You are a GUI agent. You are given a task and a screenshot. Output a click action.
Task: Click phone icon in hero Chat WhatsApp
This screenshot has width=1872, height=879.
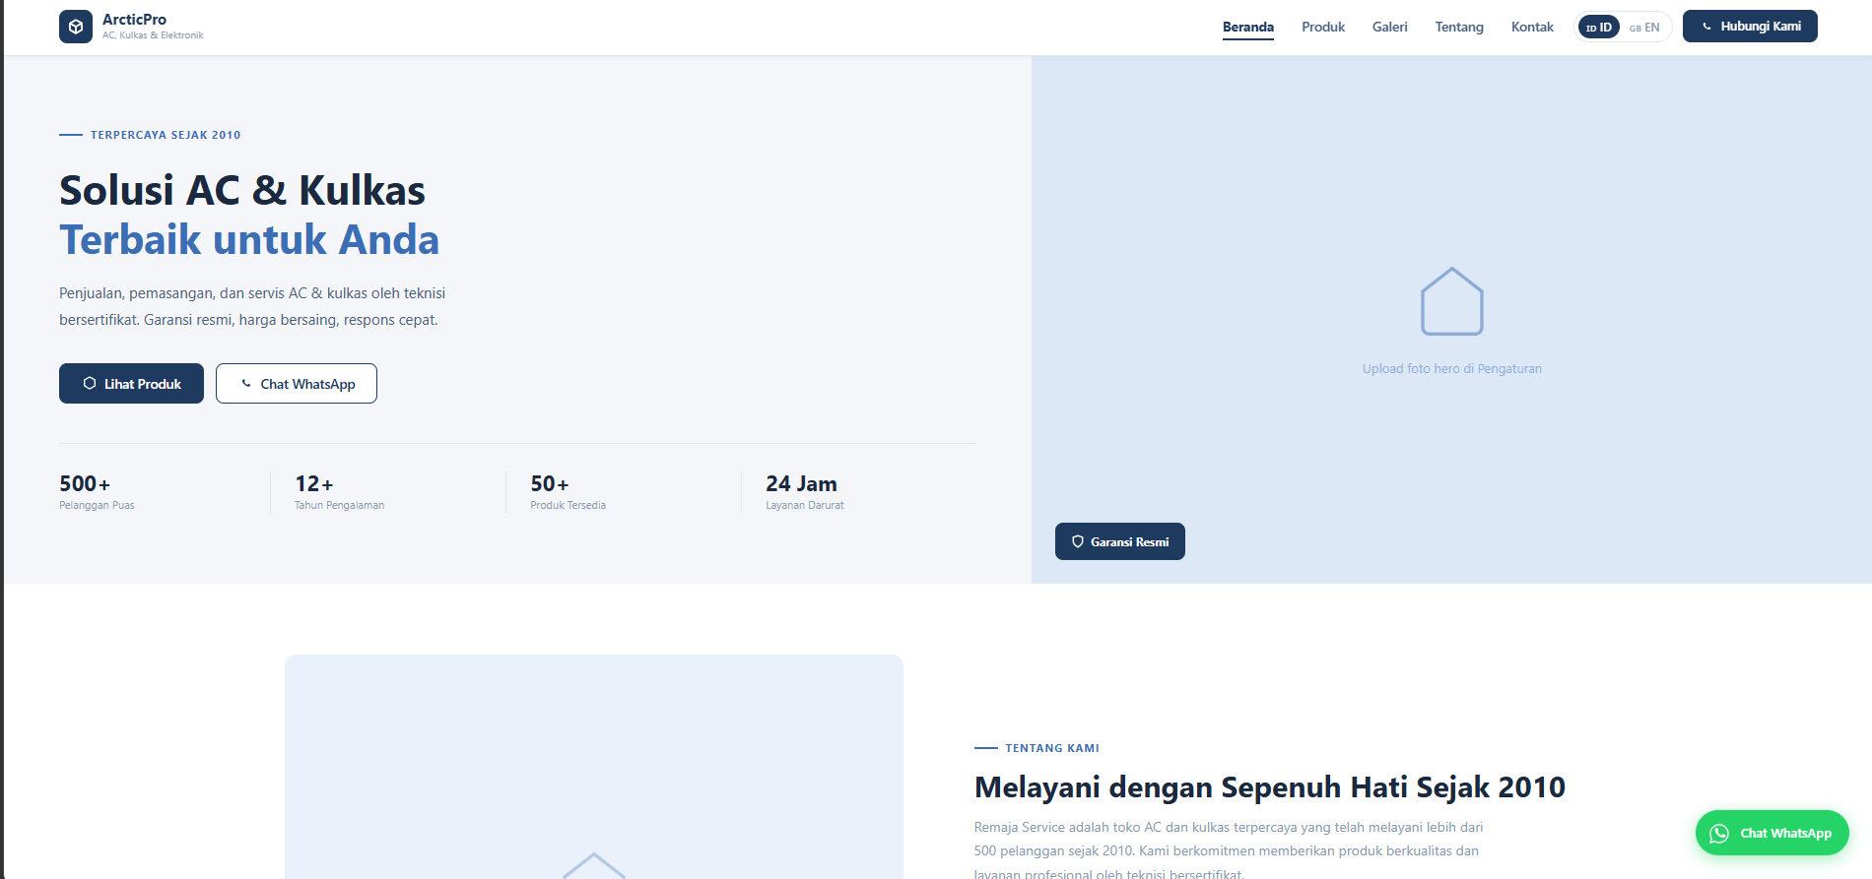pyautogui.click(x=246, y=384)
